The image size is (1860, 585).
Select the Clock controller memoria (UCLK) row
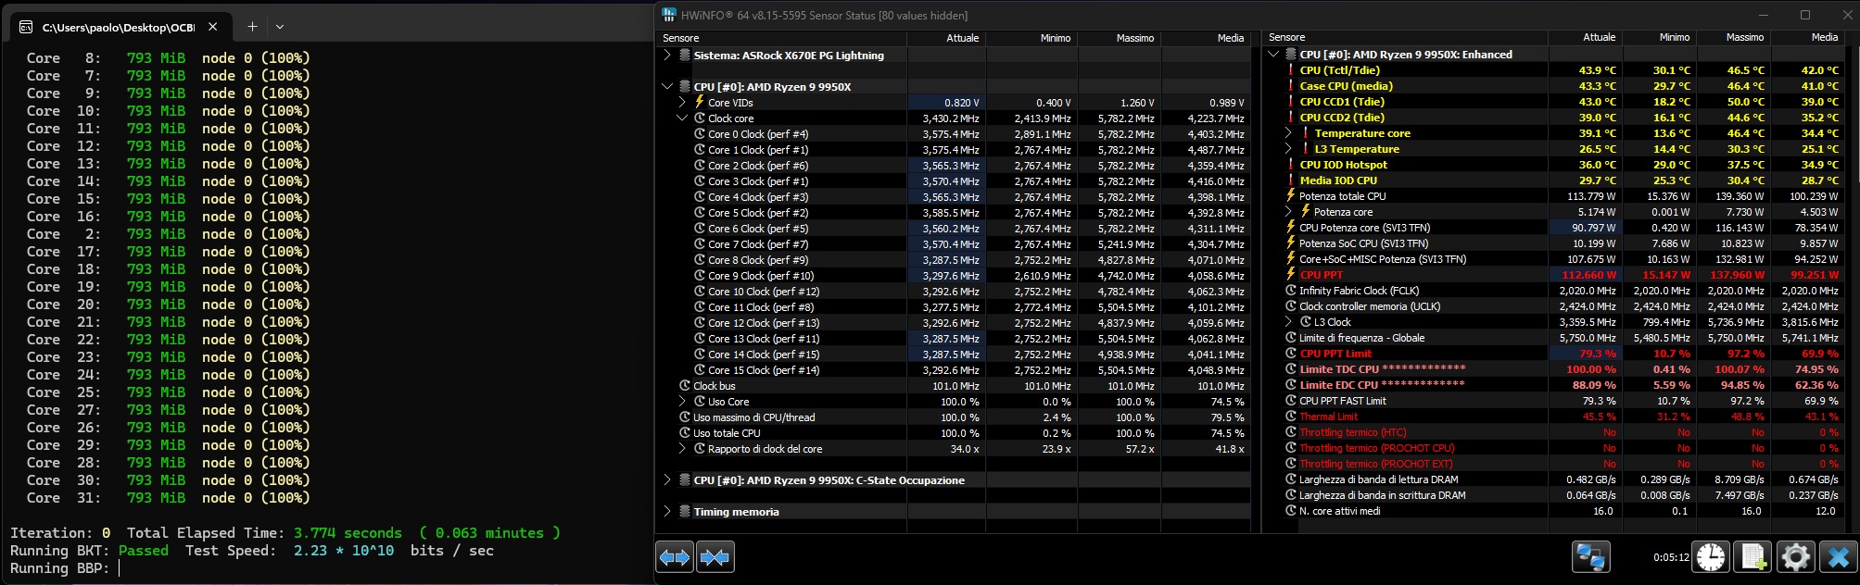[1555, 306]
